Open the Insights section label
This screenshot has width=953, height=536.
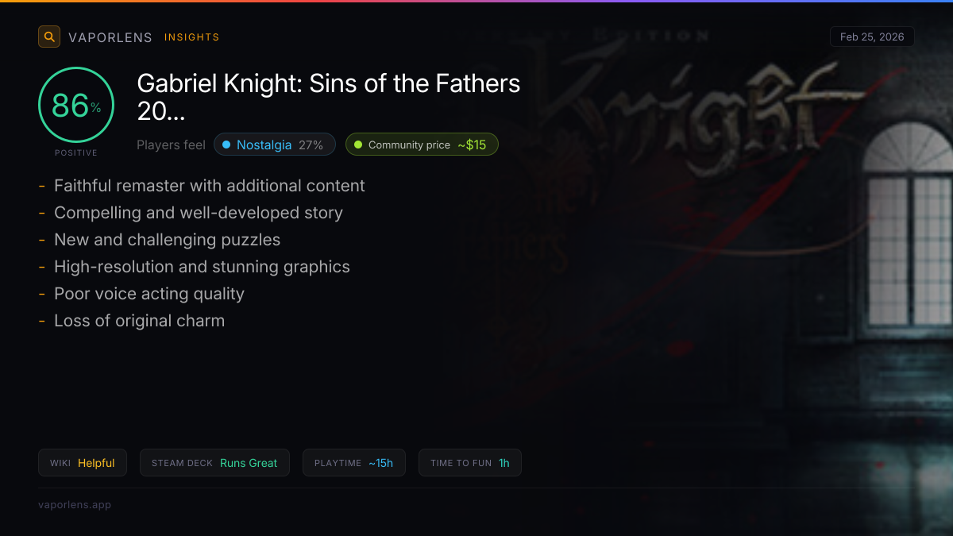191,37
